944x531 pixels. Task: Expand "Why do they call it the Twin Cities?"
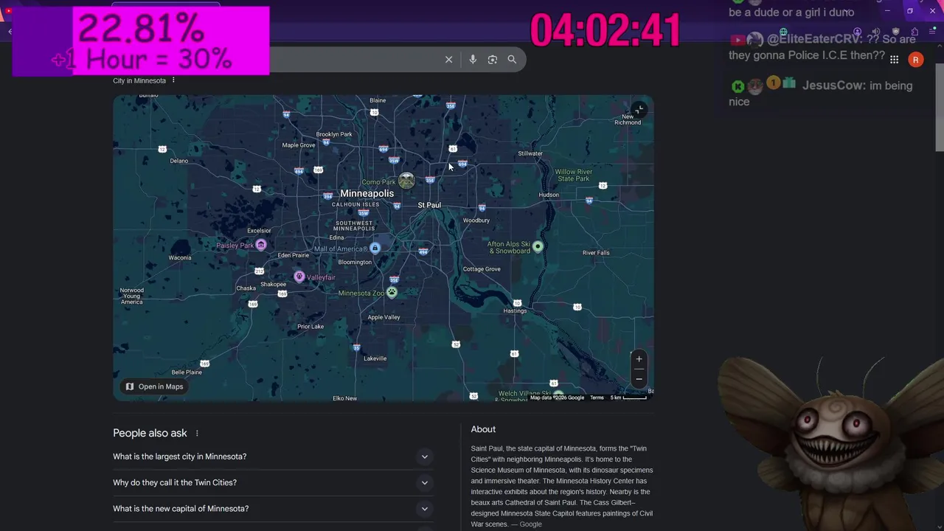point(273,482)
